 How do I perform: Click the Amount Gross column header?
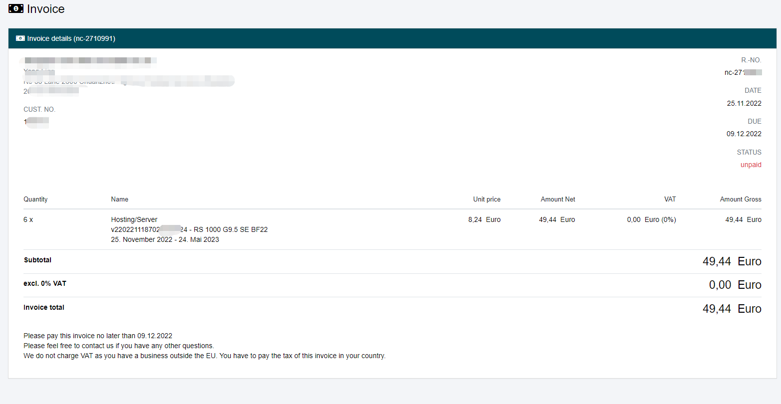click(740, 199)
